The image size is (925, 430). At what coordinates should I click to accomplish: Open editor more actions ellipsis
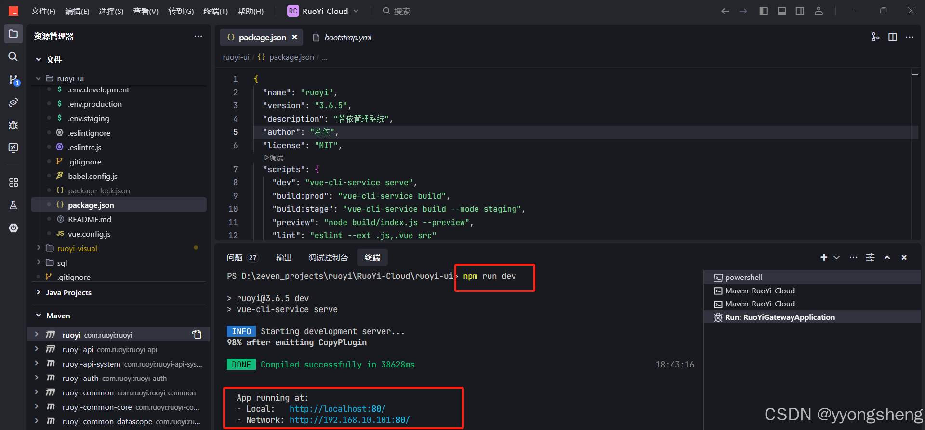910,37
